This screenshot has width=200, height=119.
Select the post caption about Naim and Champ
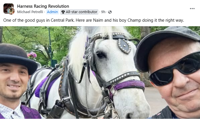pos(94,20)
